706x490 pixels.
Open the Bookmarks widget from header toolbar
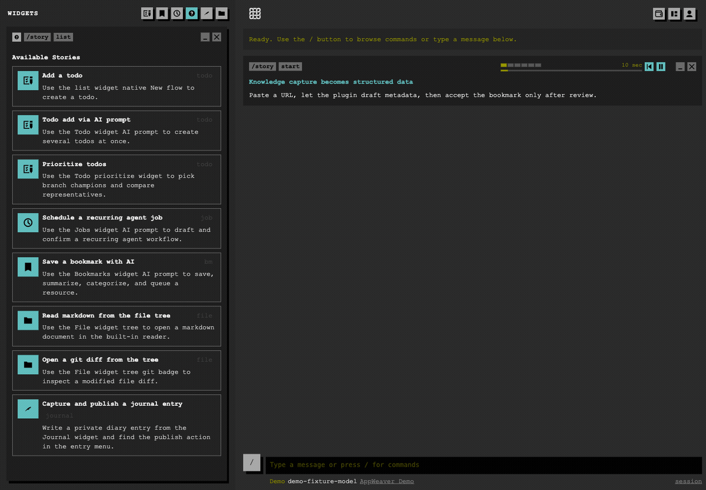(162, 13)
